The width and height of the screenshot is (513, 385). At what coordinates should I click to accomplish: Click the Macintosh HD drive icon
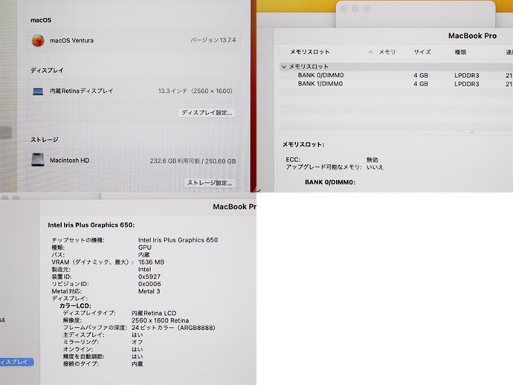coord(38,160)
